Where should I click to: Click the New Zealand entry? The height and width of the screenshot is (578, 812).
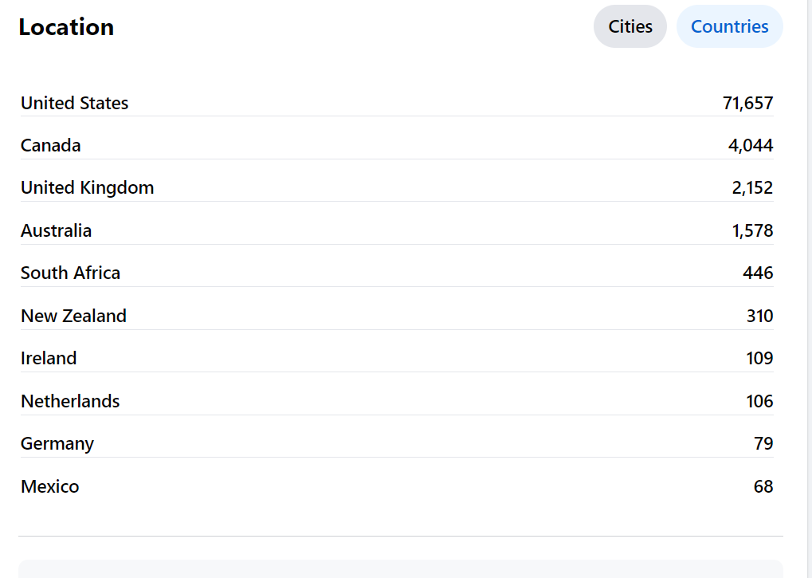74,316
